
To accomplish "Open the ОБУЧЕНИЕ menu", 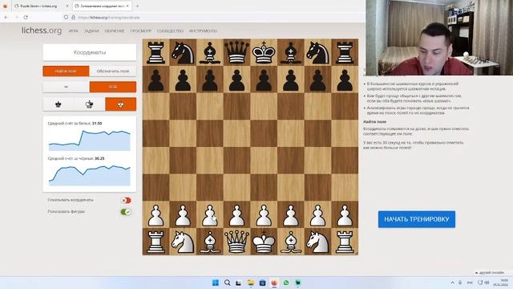I will coord(115,31).
